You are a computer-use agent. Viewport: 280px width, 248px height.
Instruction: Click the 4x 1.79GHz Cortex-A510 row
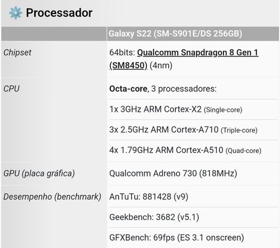[193, 151]
